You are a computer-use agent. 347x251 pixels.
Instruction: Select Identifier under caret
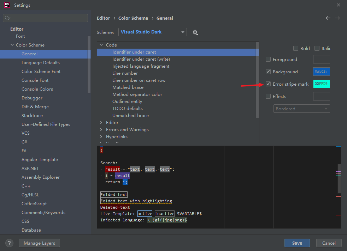(x=178, y=52)
